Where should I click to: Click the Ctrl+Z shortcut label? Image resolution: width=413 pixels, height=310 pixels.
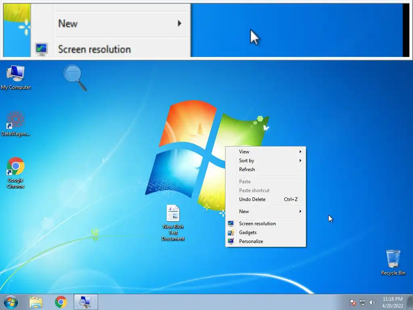[291, 199]
